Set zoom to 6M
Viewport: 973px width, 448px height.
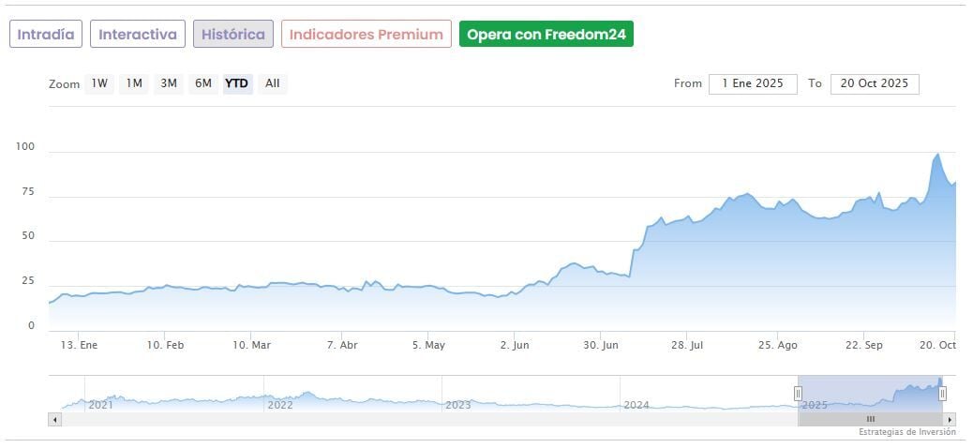203,83
